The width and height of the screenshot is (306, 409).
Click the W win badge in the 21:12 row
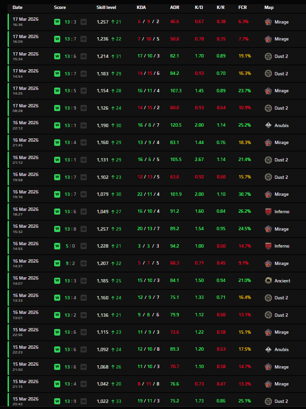pos(57,160)
